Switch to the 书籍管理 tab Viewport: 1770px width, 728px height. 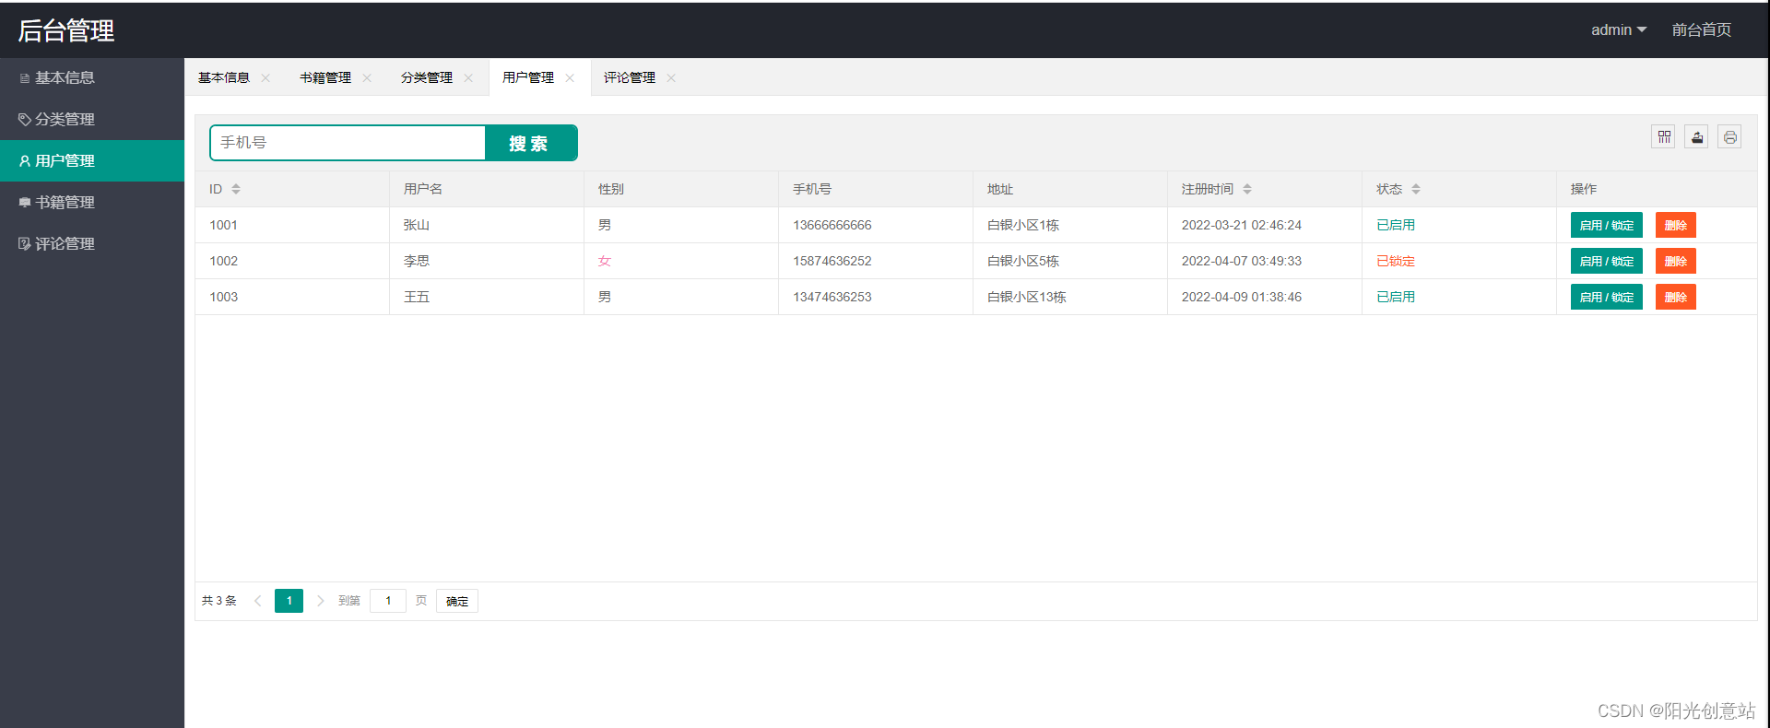[325, 77]
